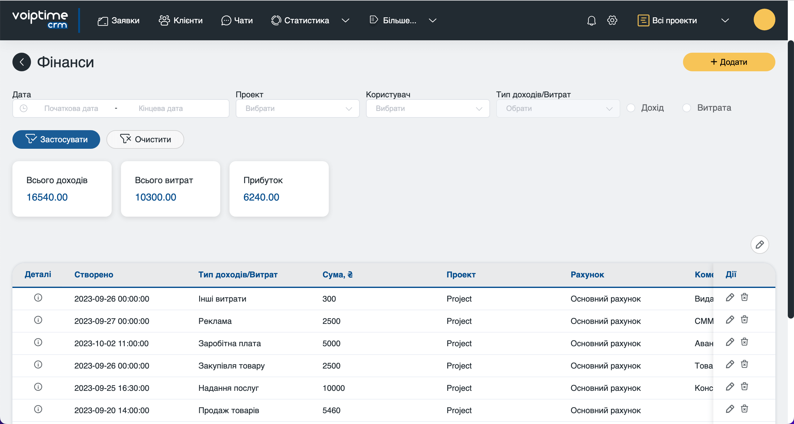Open the Чати menu item
This screenshot has width=794, height=424.
237,20
